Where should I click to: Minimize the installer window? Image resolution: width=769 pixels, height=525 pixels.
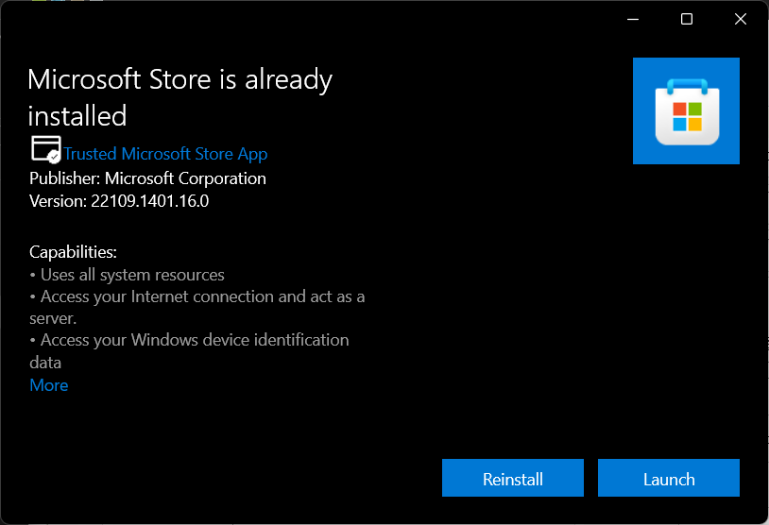633,19
